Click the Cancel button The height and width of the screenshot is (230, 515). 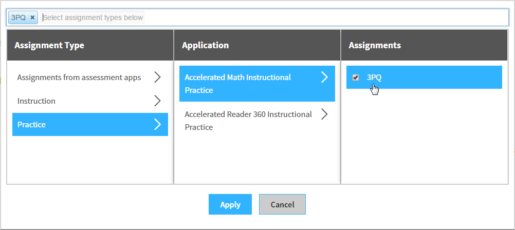point(283,204)
